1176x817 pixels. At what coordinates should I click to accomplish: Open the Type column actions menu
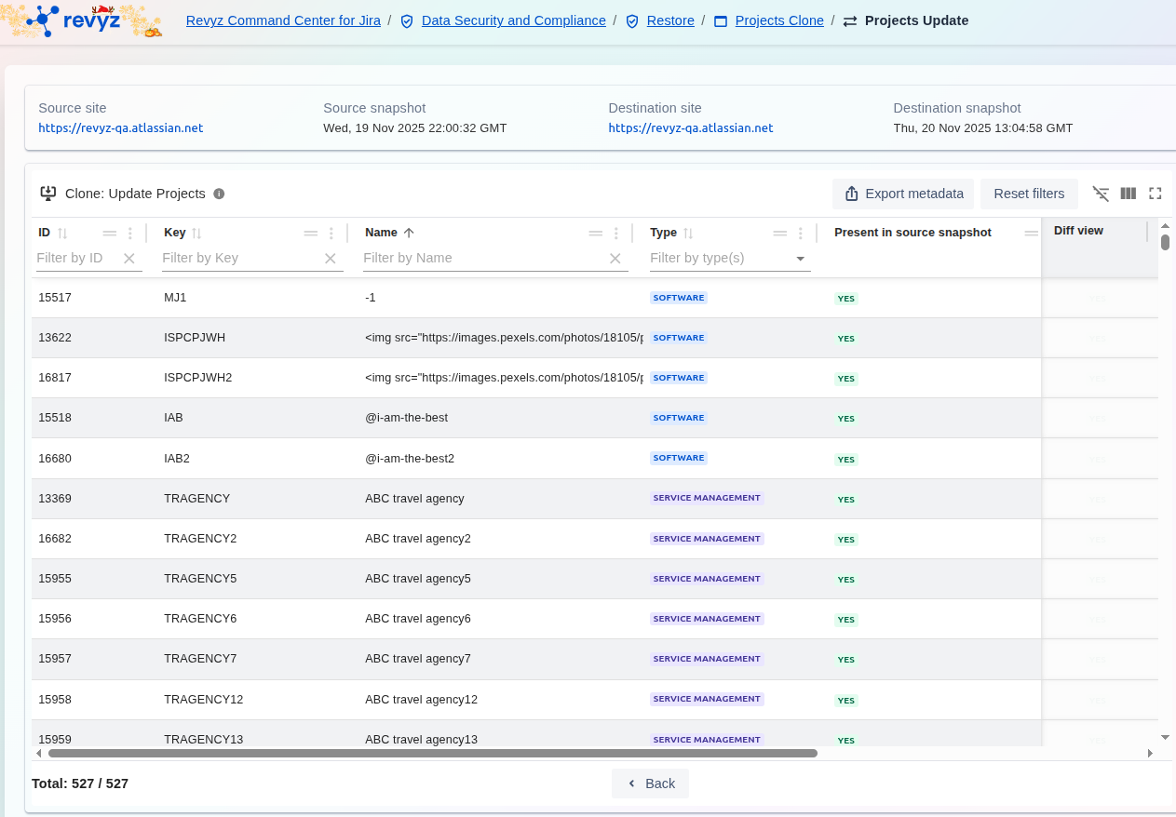click(x=800, y=234)
